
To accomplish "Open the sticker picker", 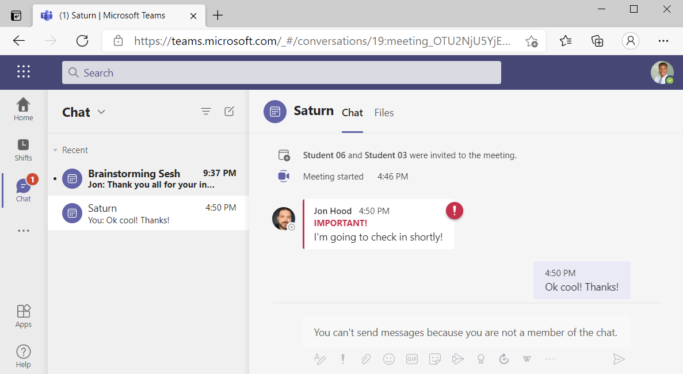I will click(x=435, y=359).
